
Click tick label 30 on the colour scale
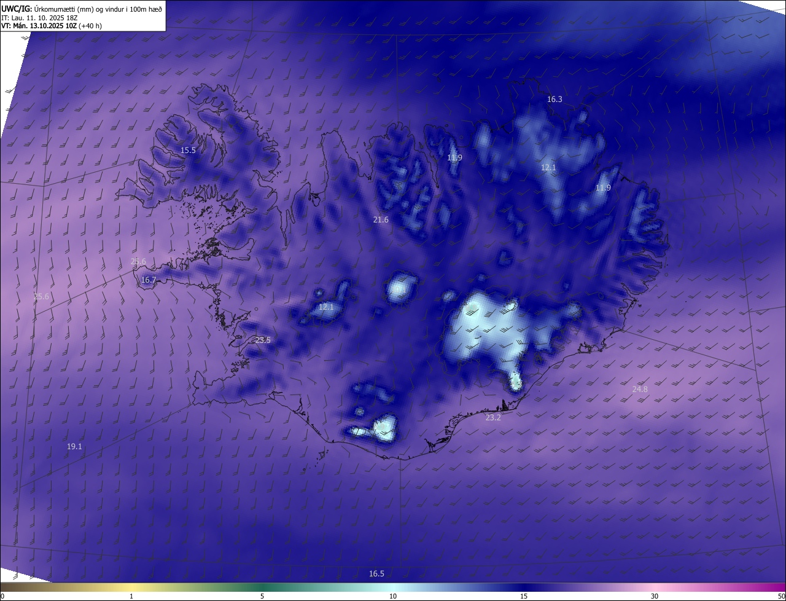coord(655,596)
